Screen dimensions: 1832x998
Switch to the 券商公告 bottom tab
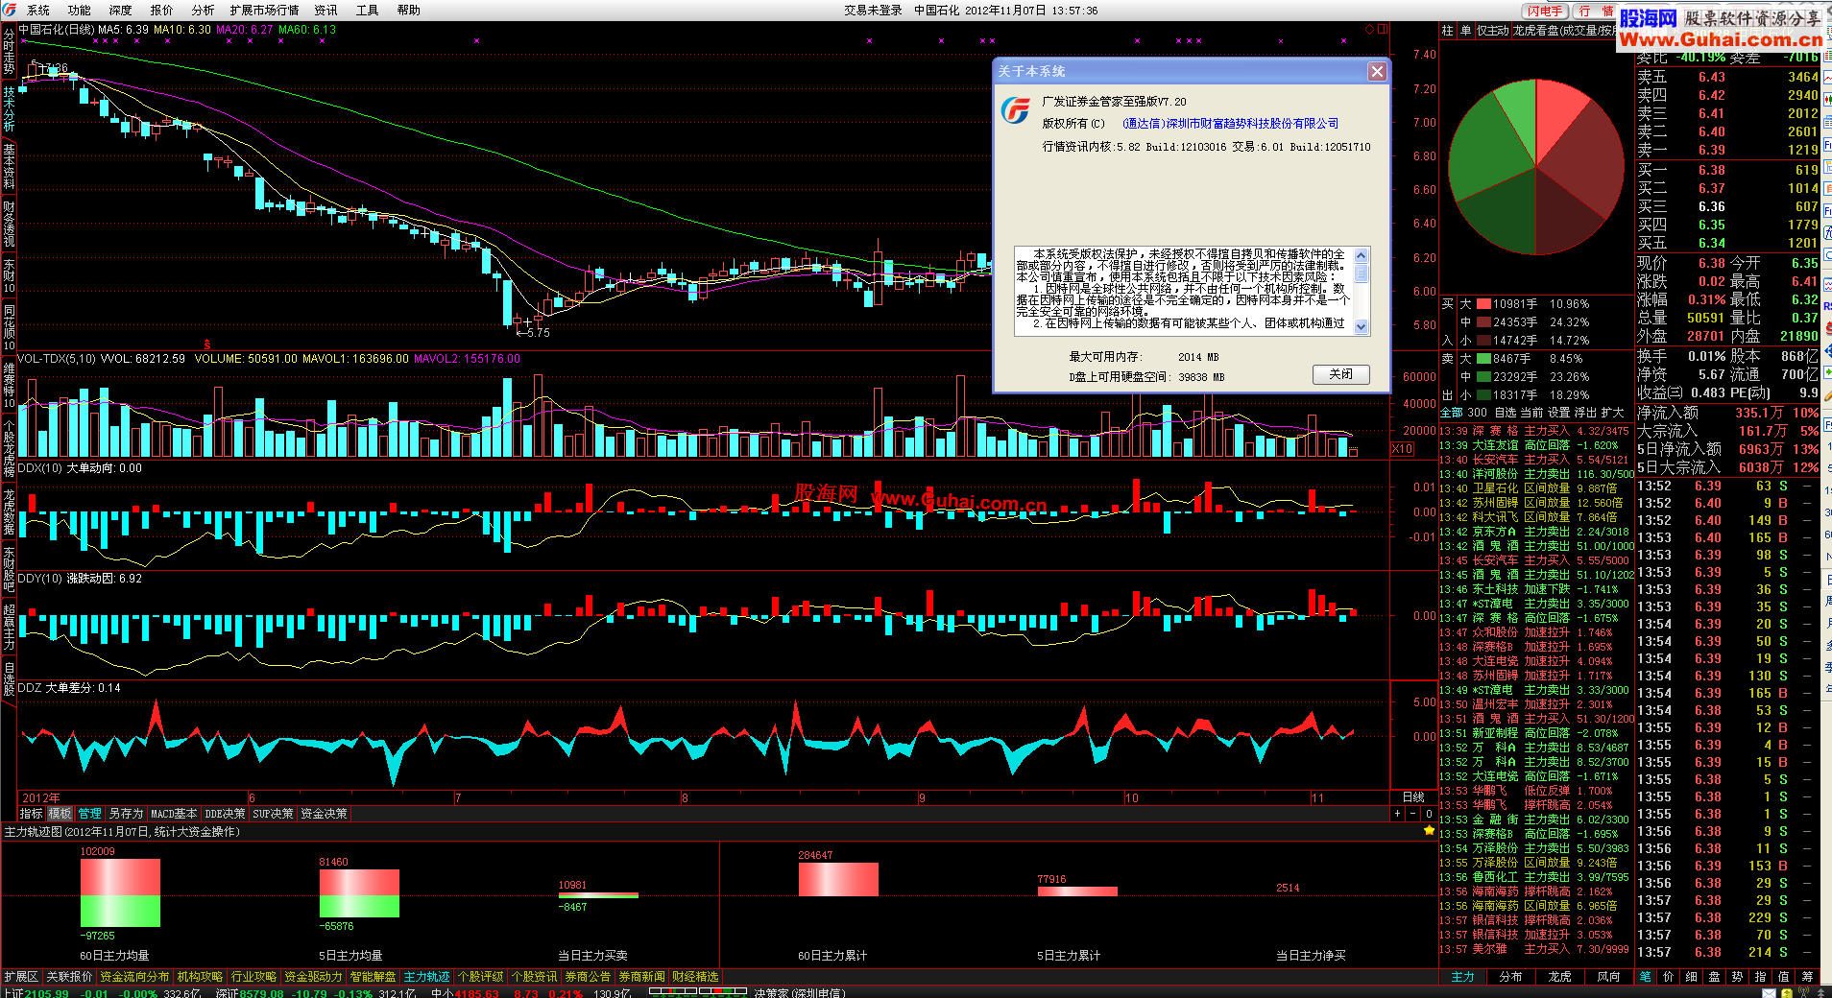click(588, 977)
